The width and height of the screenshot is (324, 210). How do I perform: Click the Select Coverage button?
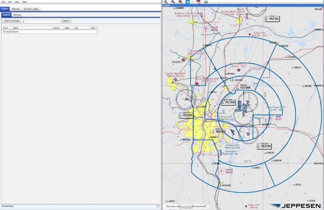click(x=12, y=21)
